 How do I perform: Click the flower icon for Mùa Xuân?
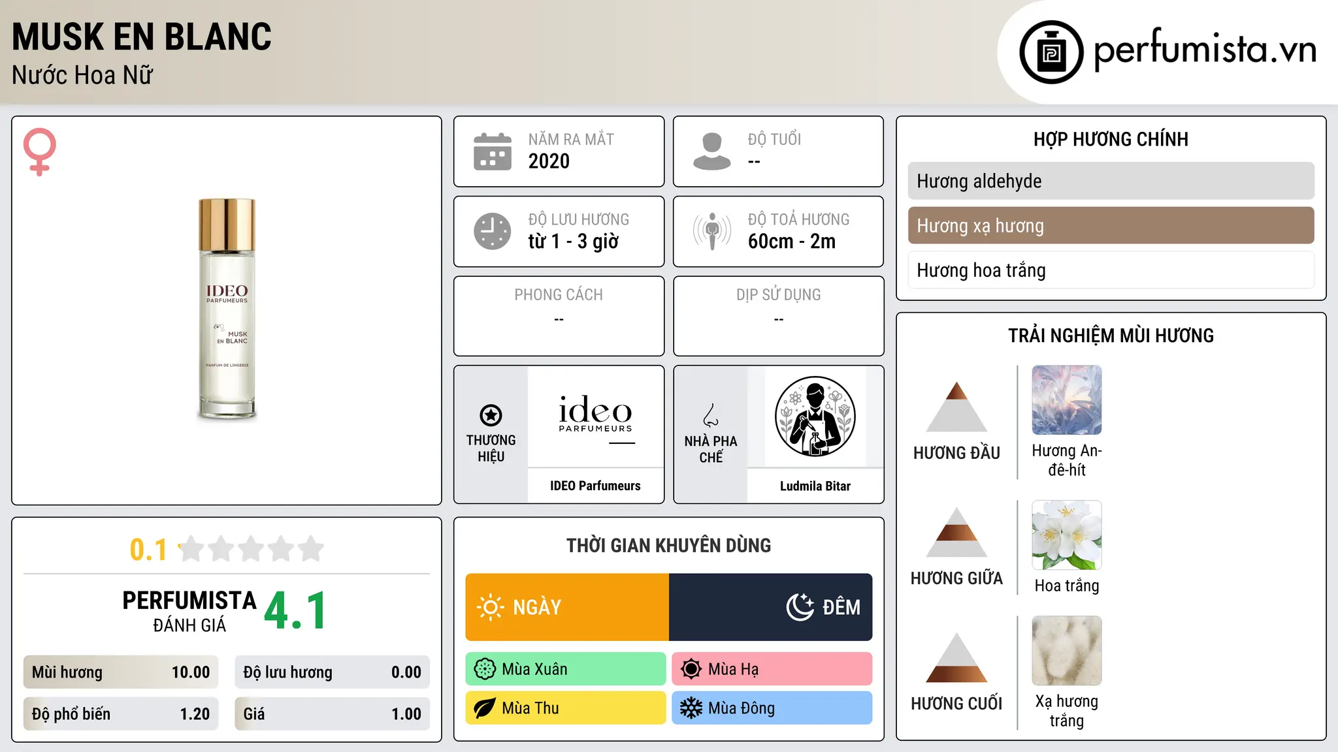pos(485,669)
